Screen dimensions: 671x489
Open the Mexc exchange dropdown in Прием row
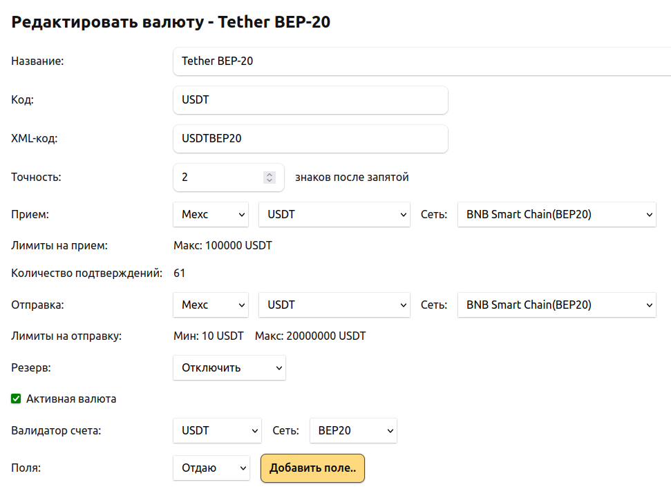[211, 215]
